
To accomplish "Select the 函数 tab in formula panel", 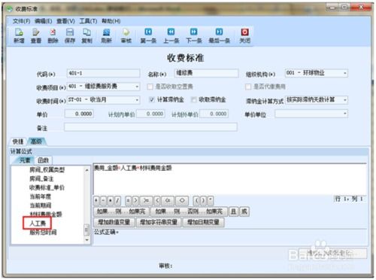I will pyautogui.click(x=43, y=160).
